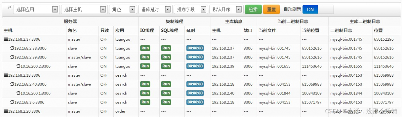Click refresh icon beside 192.168.3.6:3306
The image size is (402, 117).
tap(12, 102)
